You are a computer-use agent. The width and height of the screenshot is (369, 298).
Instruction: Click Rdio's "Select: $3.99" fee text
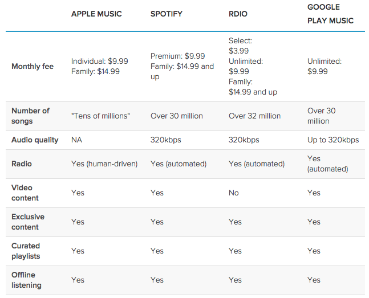[240, 46]
